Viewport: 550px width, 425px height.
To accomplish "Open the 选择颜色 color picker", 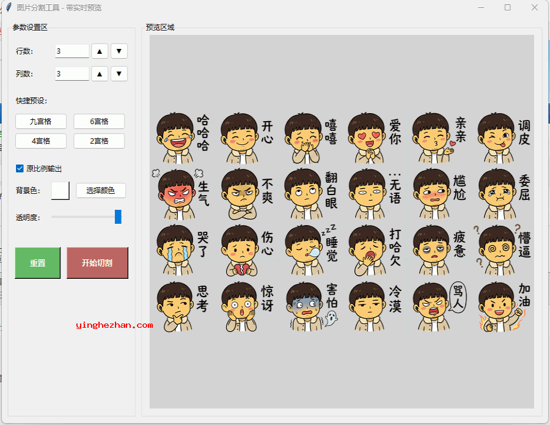I will (101, 191).
